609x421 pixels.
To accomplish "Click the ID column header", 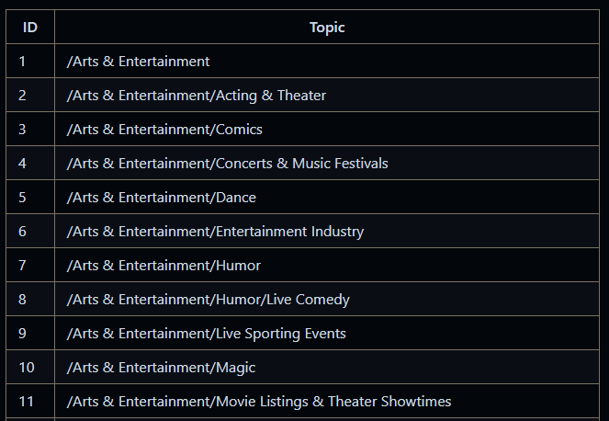I will (x=30, y=28).
